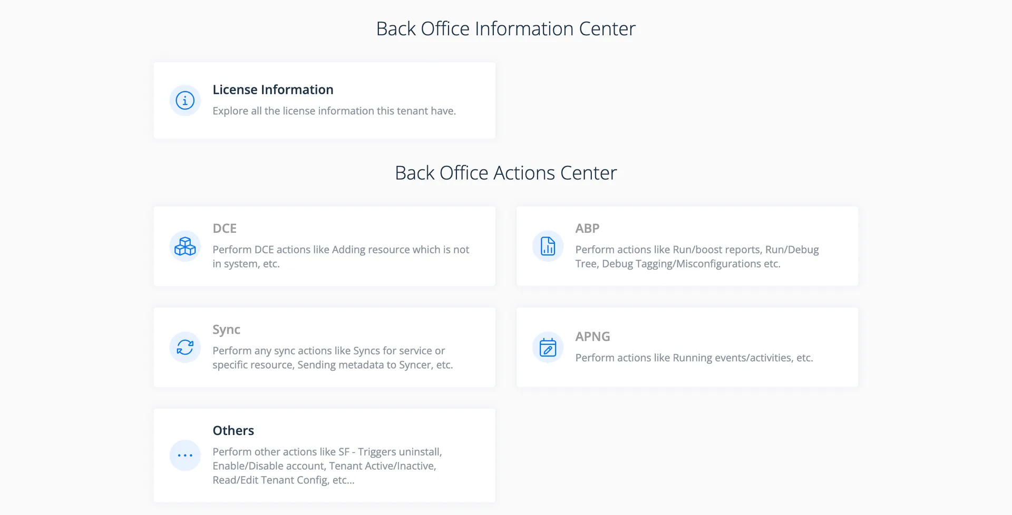Click the DCE cubes icon
This screenshot has width=1012, height=515.
click(x=185, y=246)
